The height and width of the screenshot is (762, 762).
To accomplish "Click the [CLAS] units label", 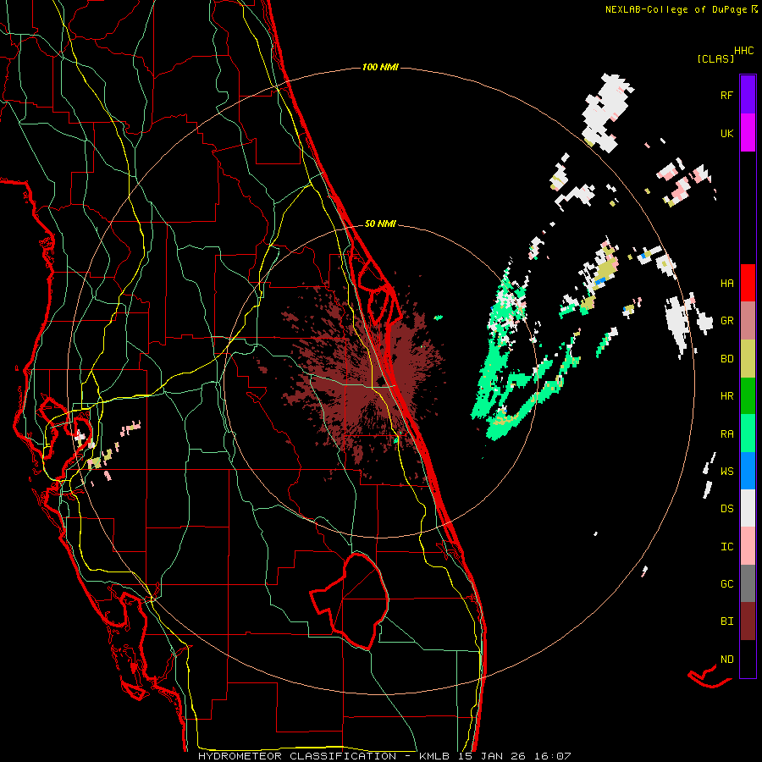I will coord(715,58).
